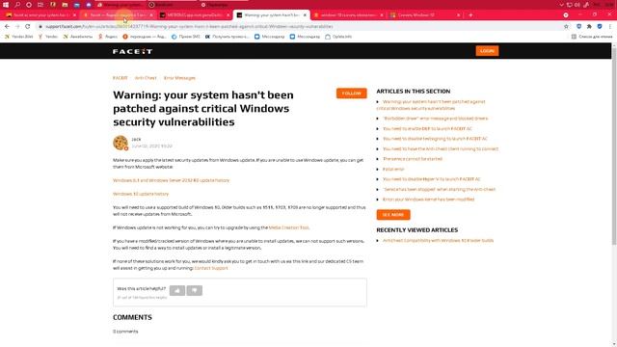Open 'You need to disable Hyper-V' article

[x=432, y=179]
